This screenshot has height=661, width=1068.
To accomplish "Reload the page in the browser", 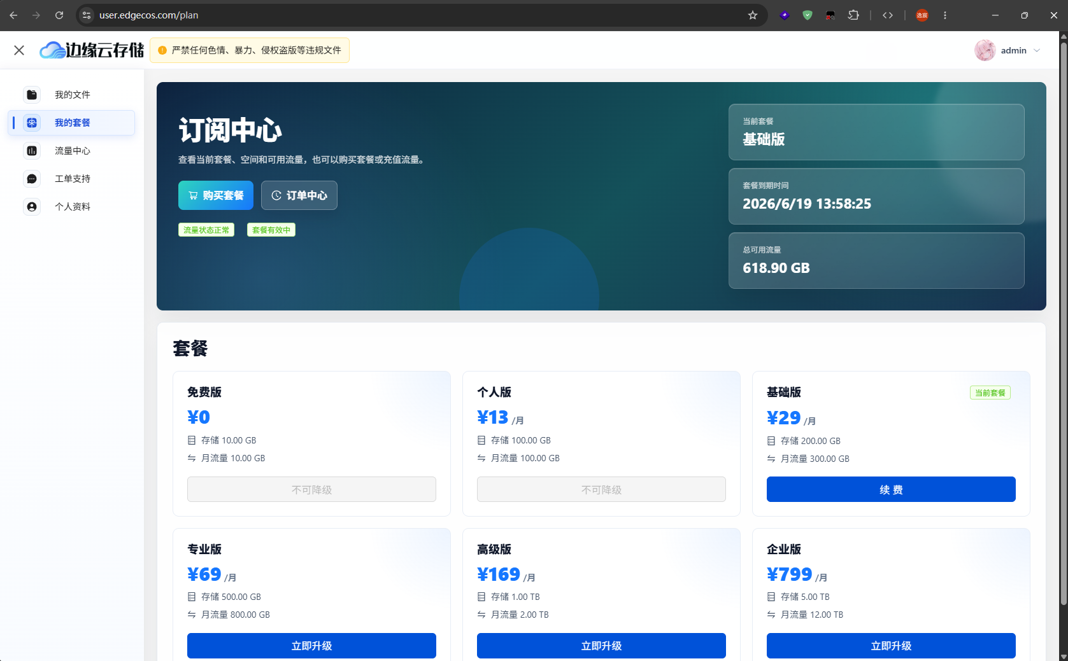I will pyautogui.click(x=59, y=15).
